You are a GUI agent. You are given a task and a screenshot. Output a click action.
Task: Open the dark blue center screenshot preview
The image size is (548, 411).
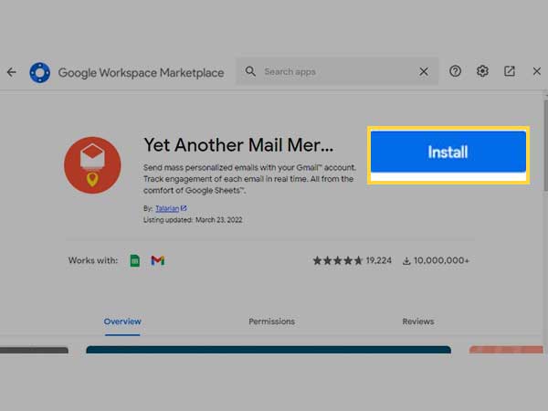(269, 350)
